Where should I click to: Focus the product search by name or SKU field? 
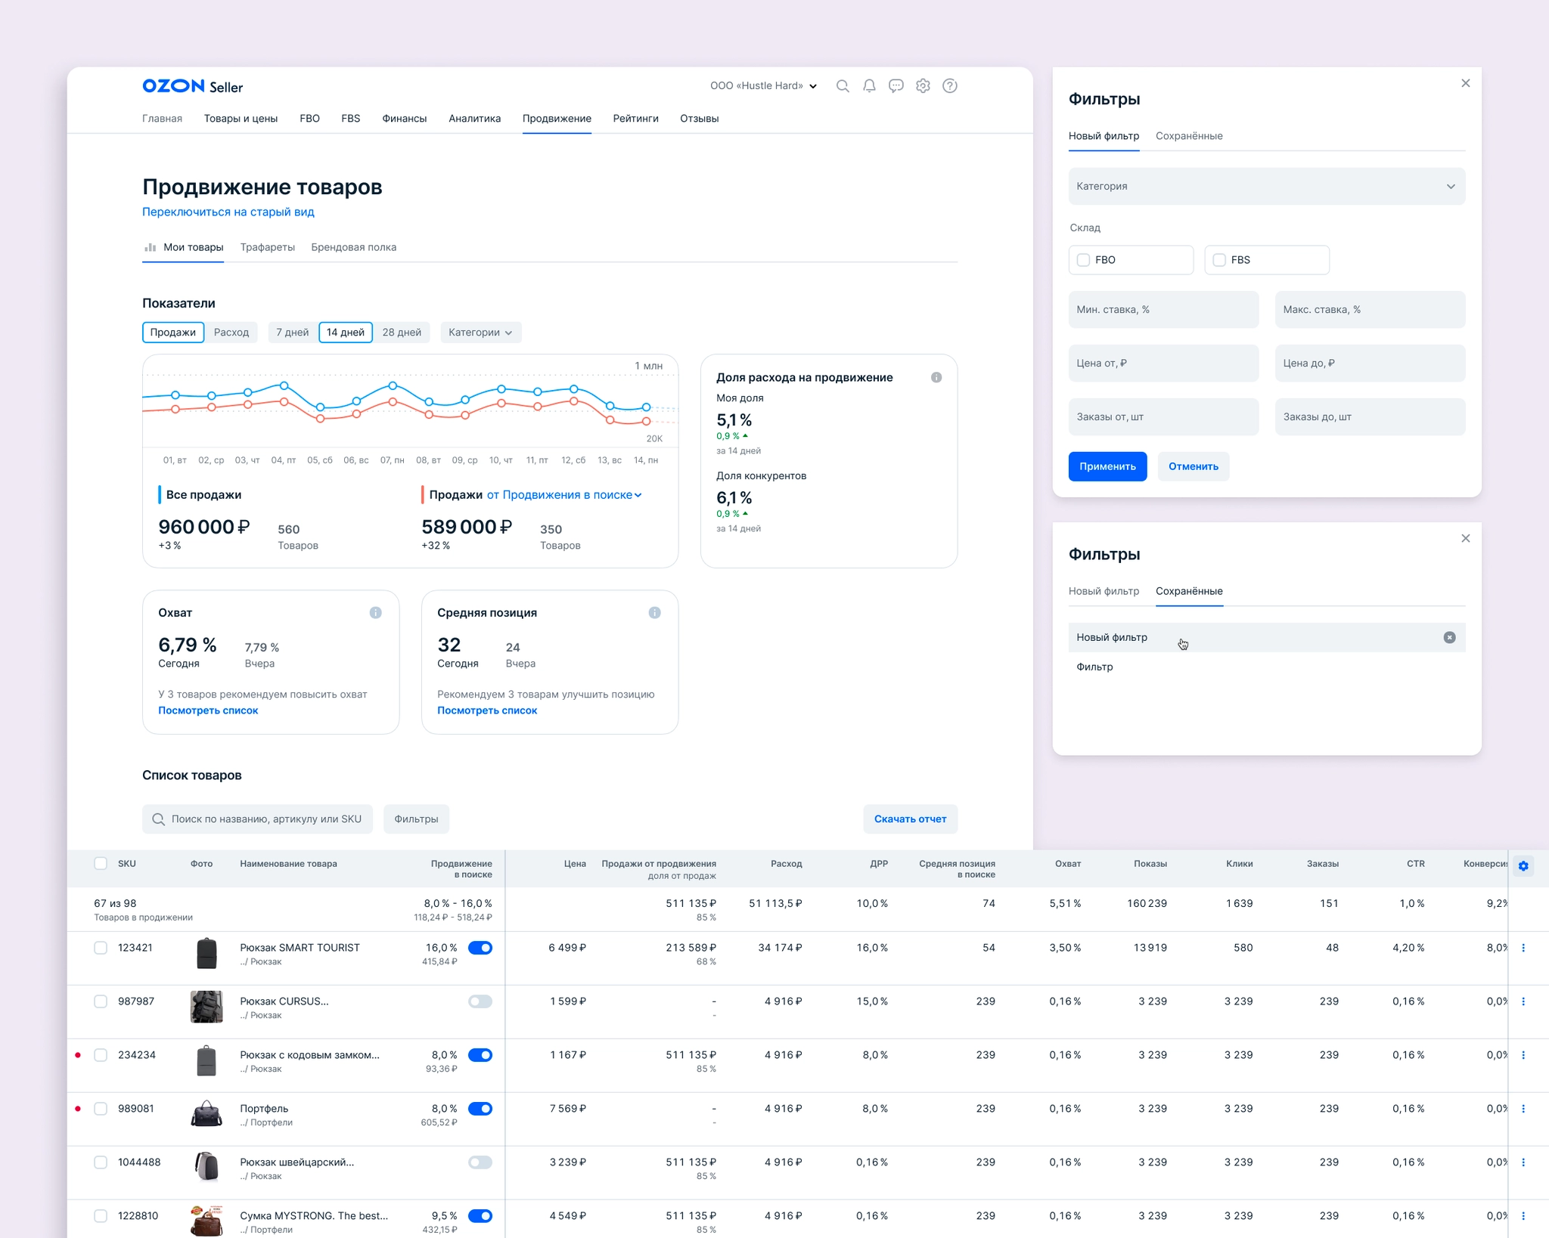(257, 819)
